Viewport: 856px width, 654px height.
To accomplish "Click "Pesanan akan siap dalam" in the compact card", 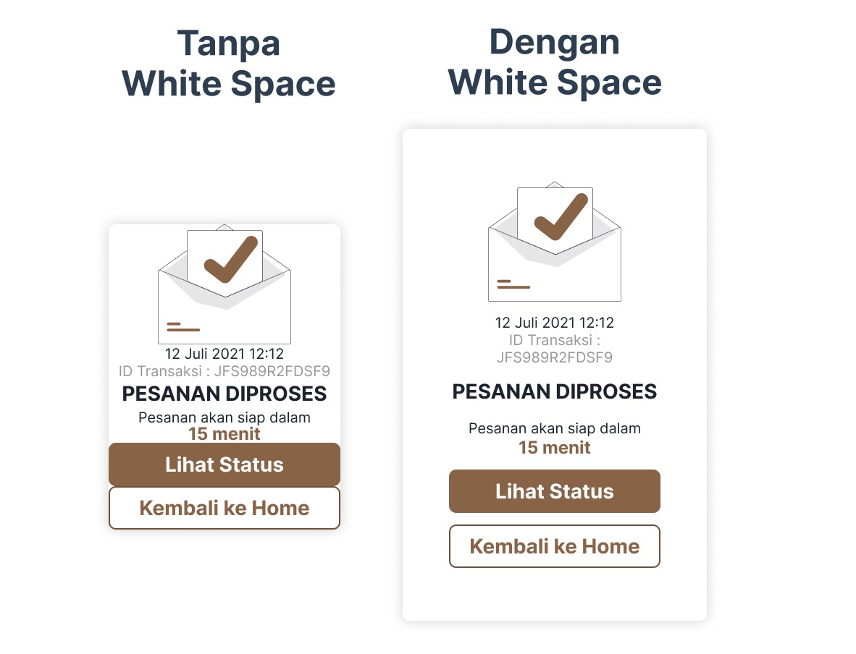I will (225, 417).
